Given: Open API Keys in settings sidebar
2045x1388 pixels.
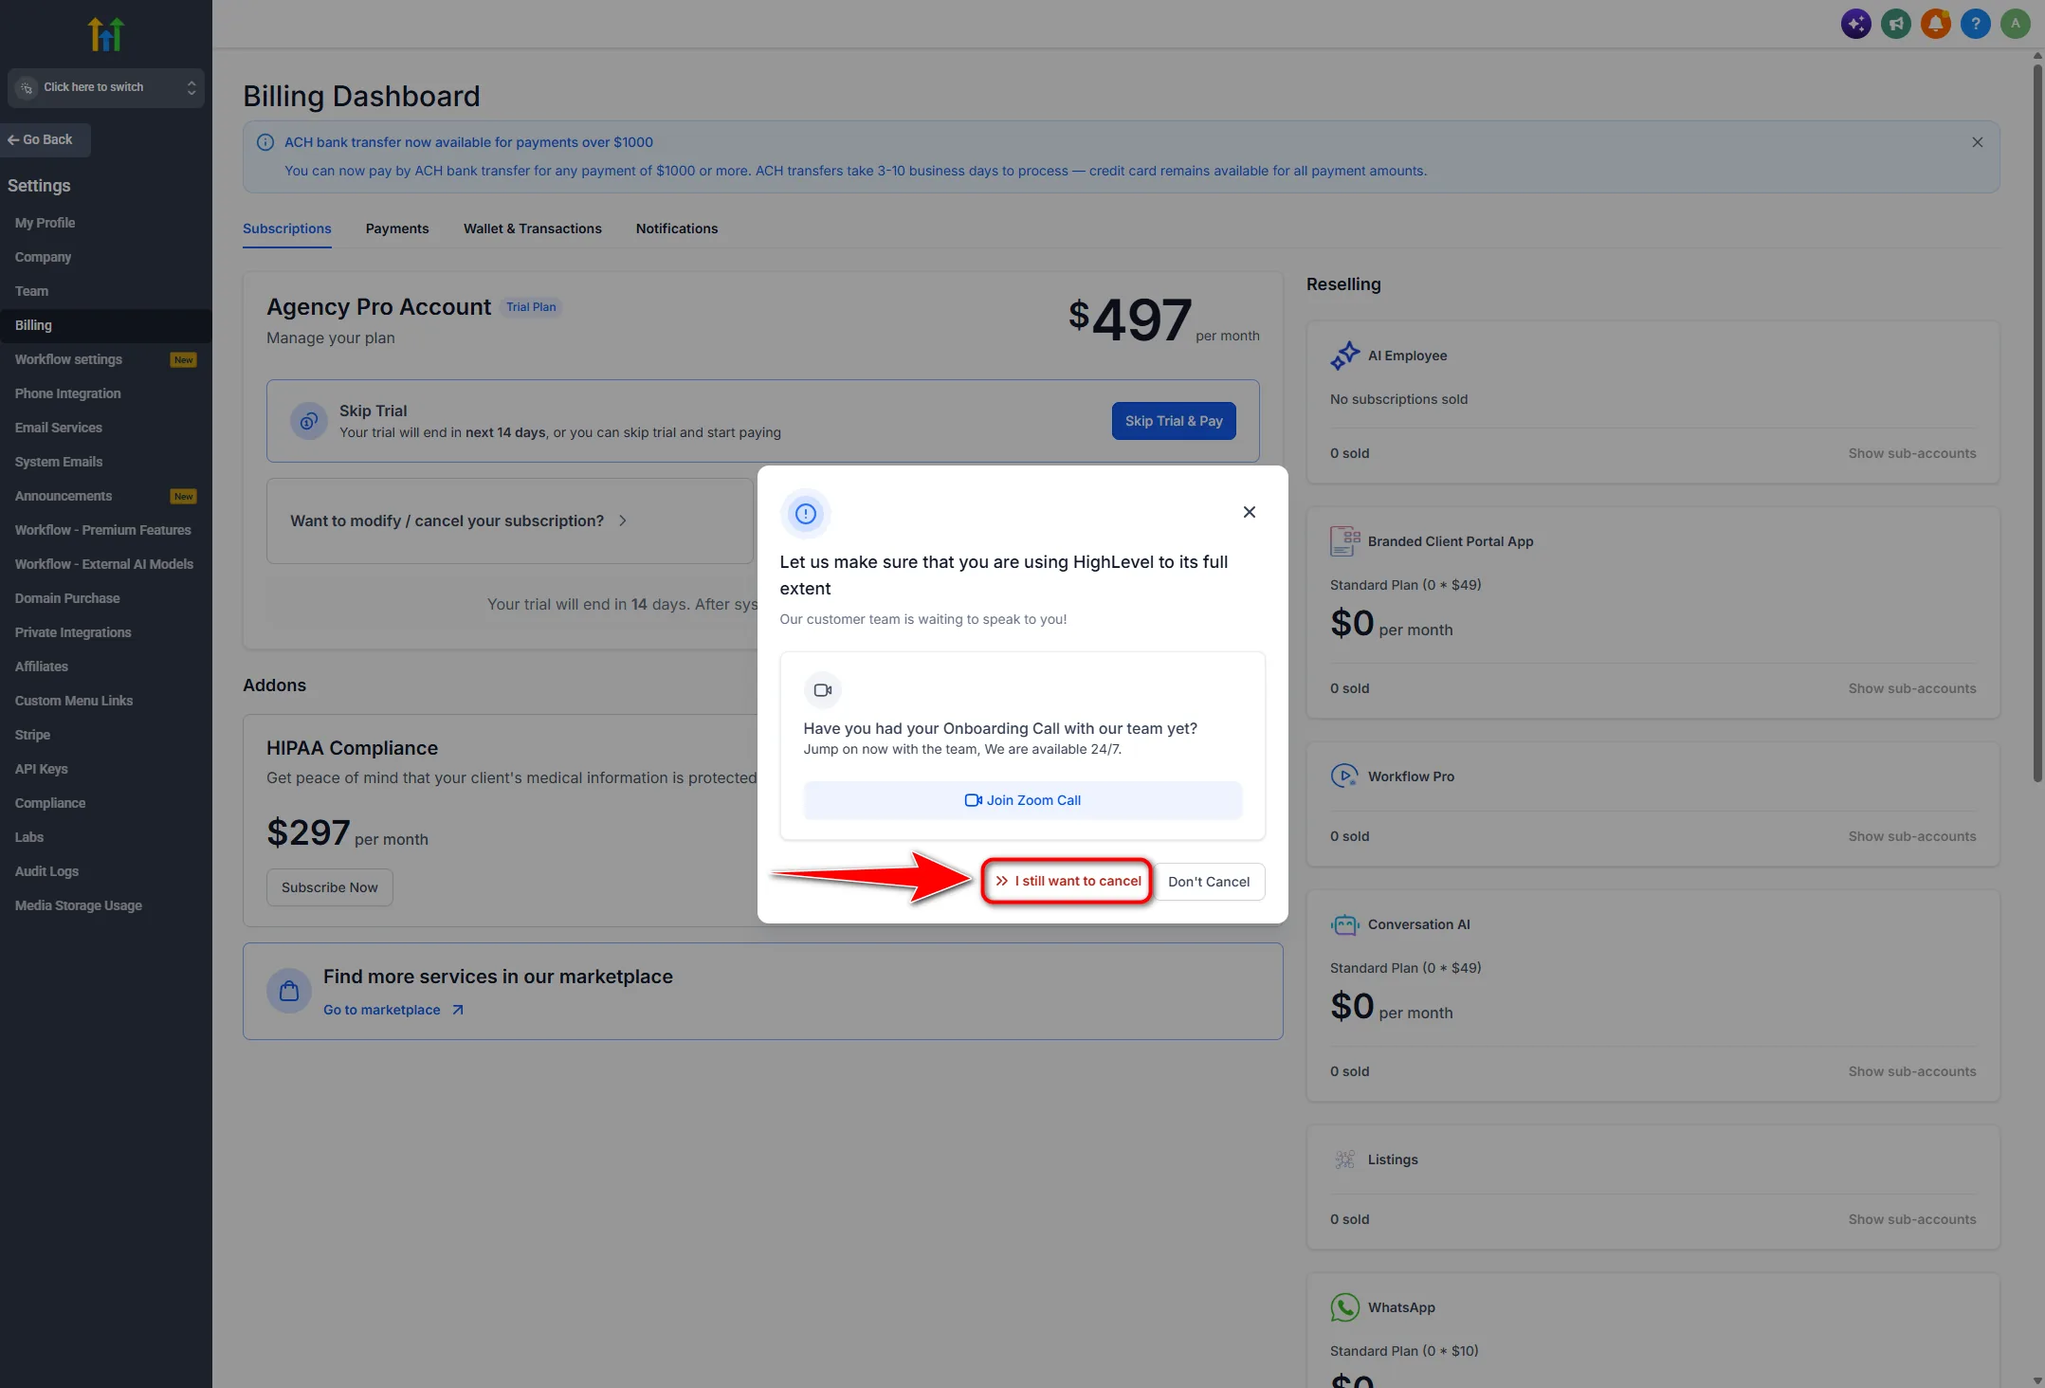Looking at the screenshot, I should 106,769.
